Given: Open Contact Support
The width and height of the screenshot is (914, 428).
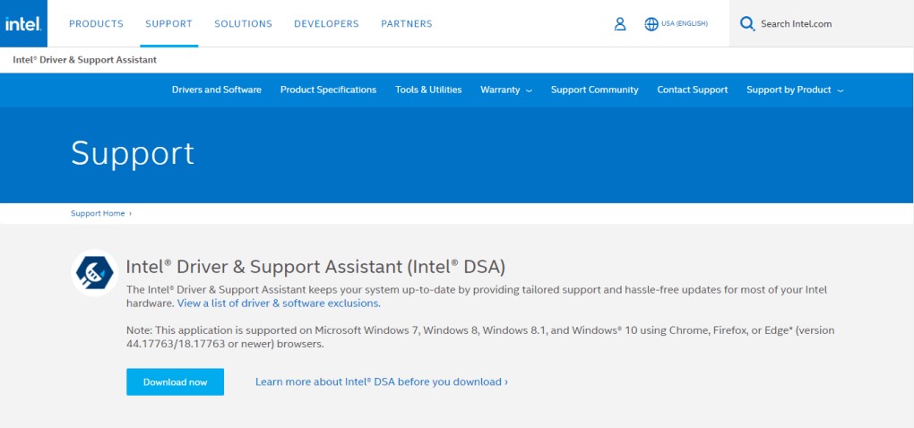Looking at the screenshot, I should tap(693, 90).
